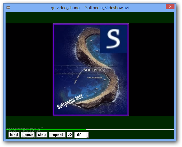182x147 pixels.
Task: Click the load button
Action: point(14,135)
